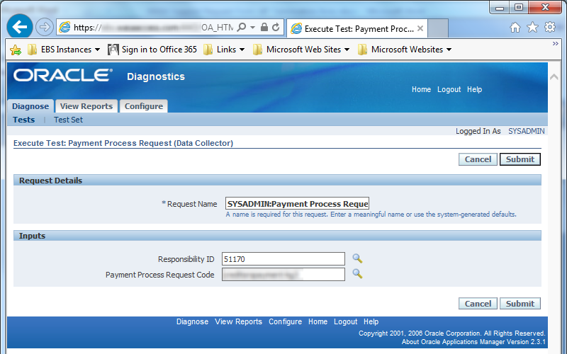Viewport: 567px width, 354px height.
Task: Close the Execute Test browser tab
Action: tap(420, 28)
